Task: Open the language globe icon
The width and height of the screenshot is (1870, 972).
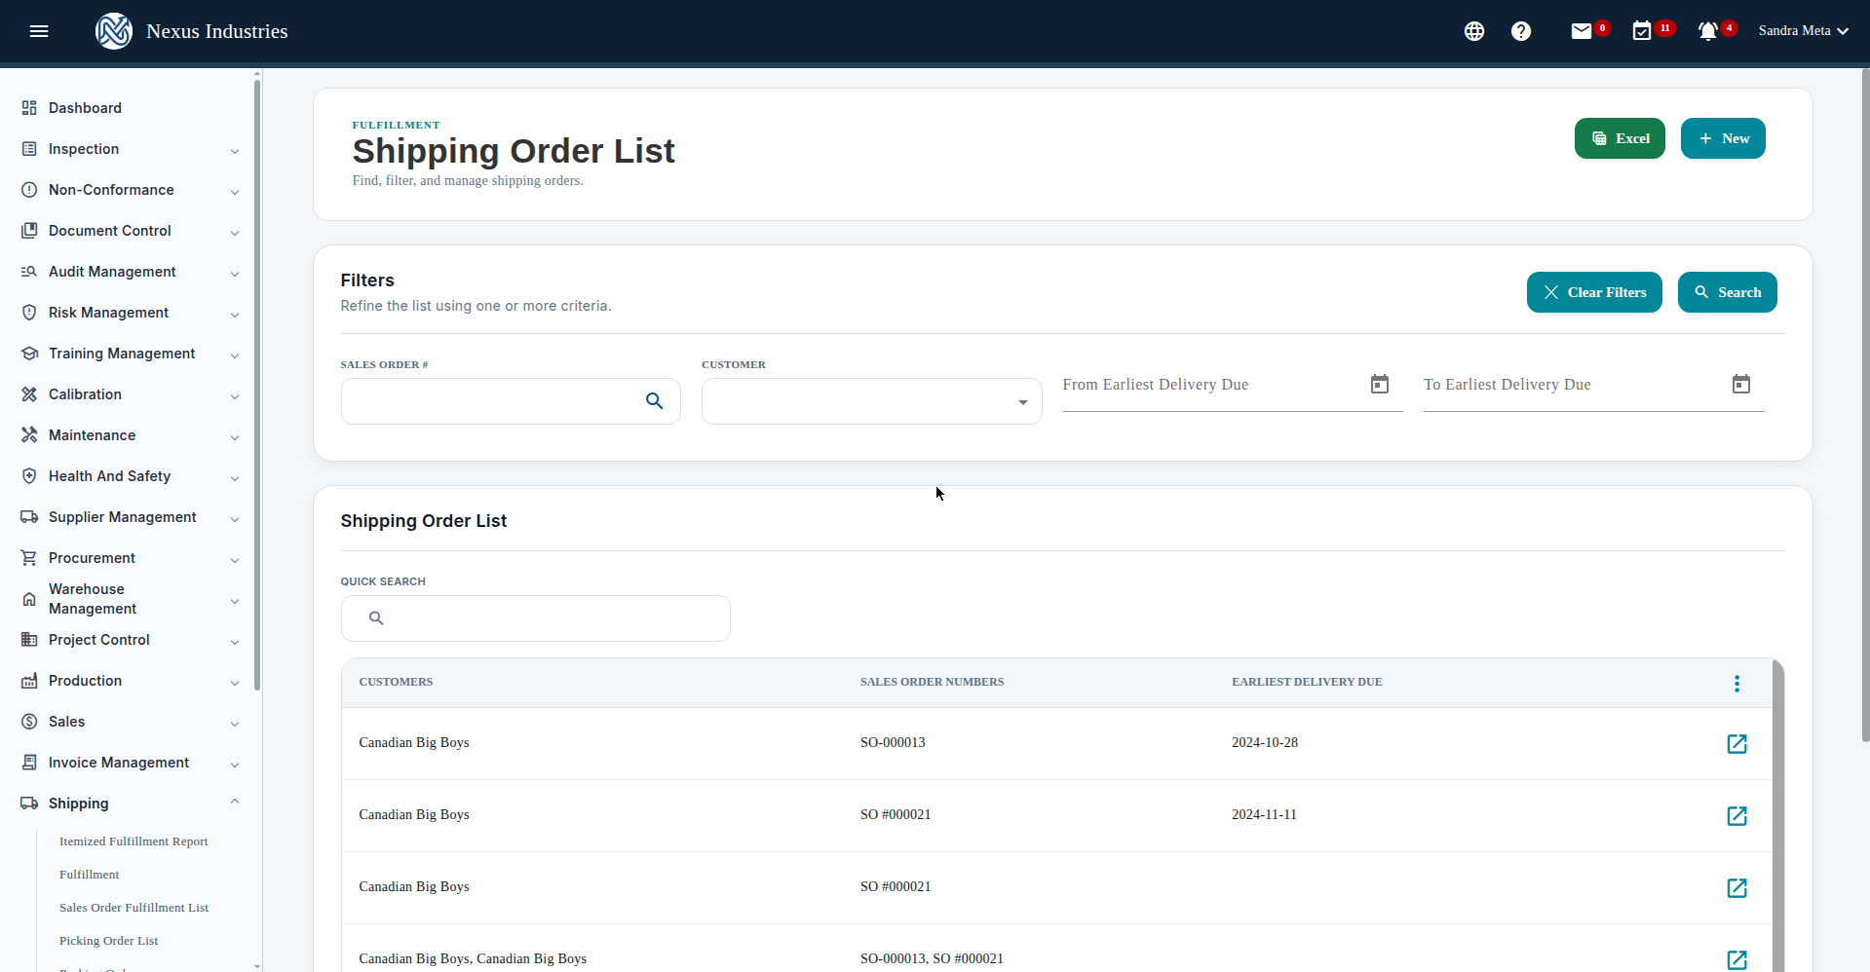Action: (1474, 31)
